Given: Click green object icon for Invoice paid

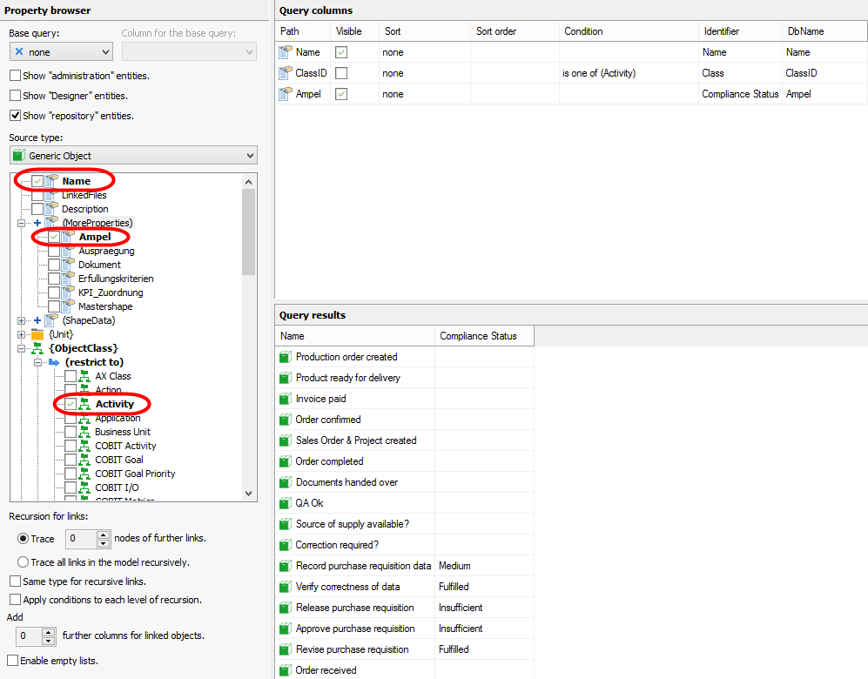Looking at the screenshot, I should (x=285, y=399).
